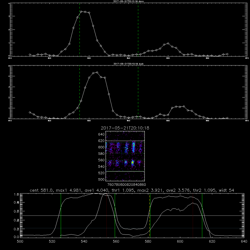Click the 520 label on the bottom plot x-axis
This screenshot has width=250, height=250.
[x=52, y=241]
